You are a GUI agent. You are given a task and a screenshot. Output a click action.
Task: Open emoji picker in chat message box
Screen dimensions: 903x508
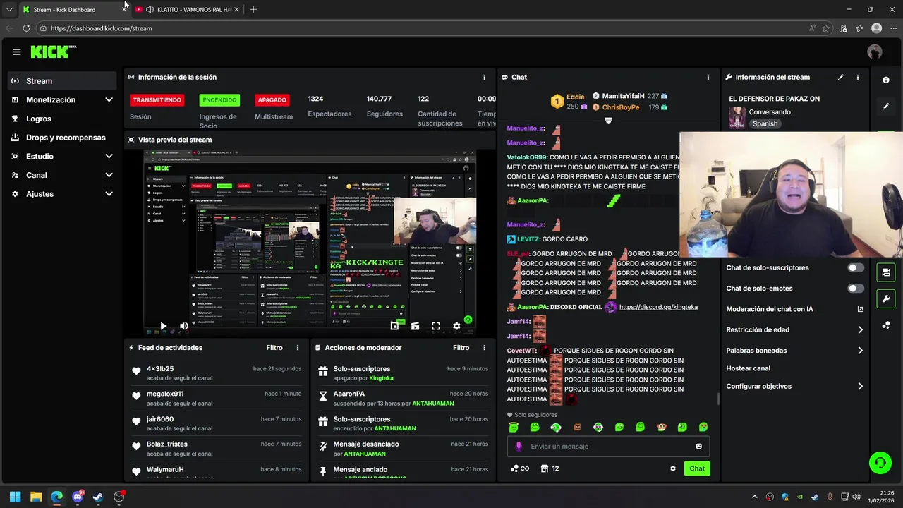pyautogui.click(x=699, y=446)
